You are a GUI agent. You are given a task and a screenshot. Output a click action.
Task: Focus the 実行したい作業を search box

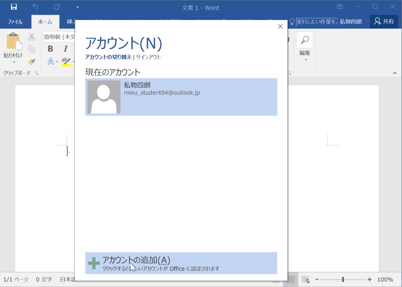tap(317, 22)
